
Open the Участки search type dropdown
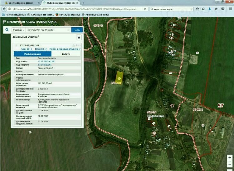pos(18,30)
